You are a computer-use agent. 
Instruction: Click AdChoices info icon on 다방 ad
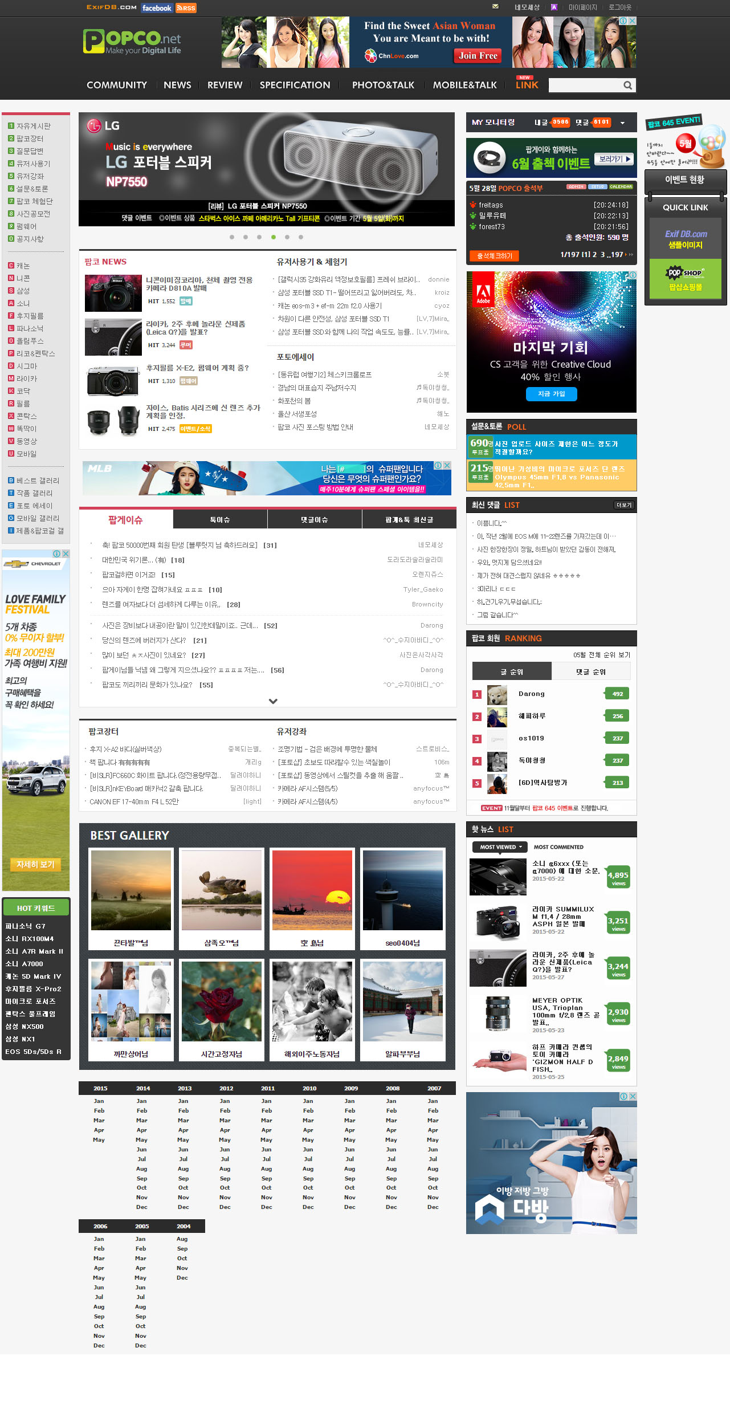point(624,1096)
